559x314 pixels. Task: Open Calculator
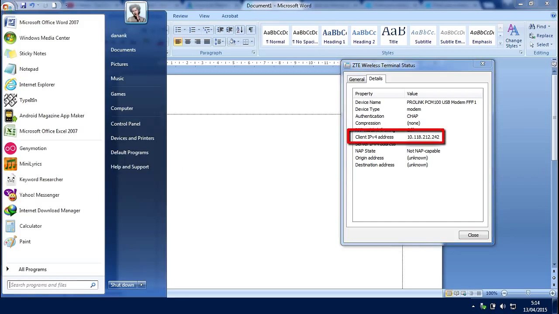[x=52, y=226]
